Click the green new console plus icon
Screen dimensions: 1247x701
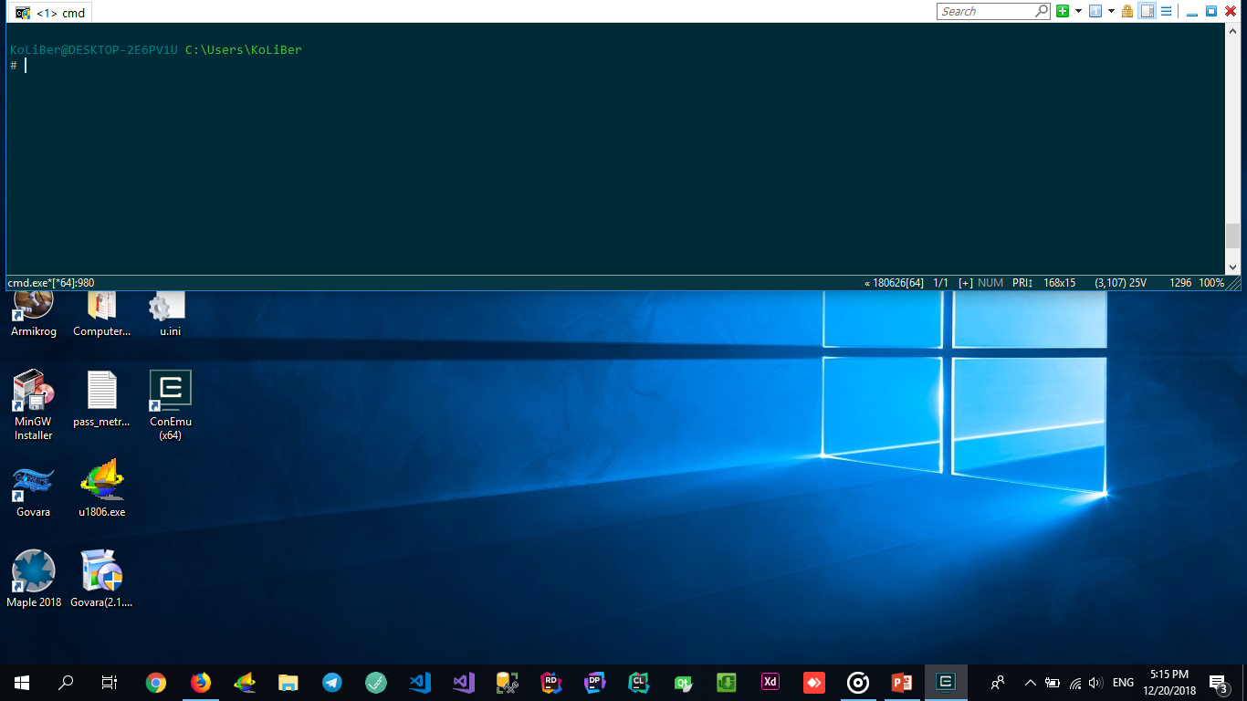point(1063,11)
